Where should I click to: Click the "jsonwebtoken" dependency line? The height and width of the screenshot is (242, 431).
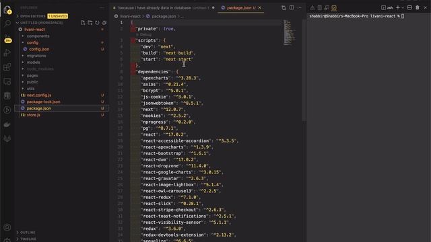172,103
